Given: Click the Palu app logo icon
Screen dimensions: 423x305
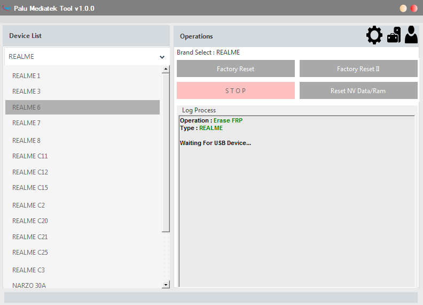Looking at the screenshot, I should (6, 8).
